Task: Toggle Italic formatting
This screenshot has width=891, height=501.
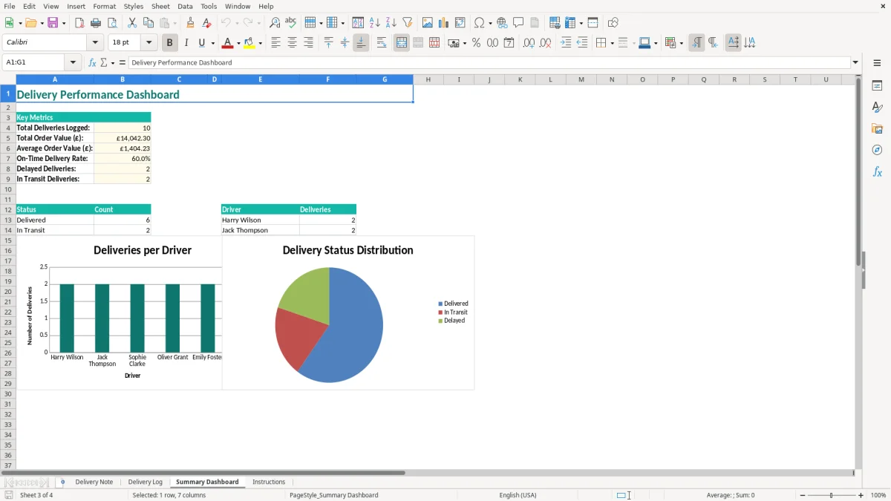Action: click(186, 43)
